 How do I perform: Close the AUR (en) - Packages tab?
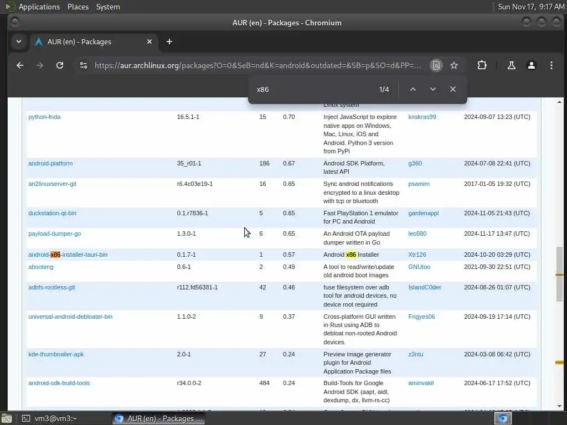[150, 42]
